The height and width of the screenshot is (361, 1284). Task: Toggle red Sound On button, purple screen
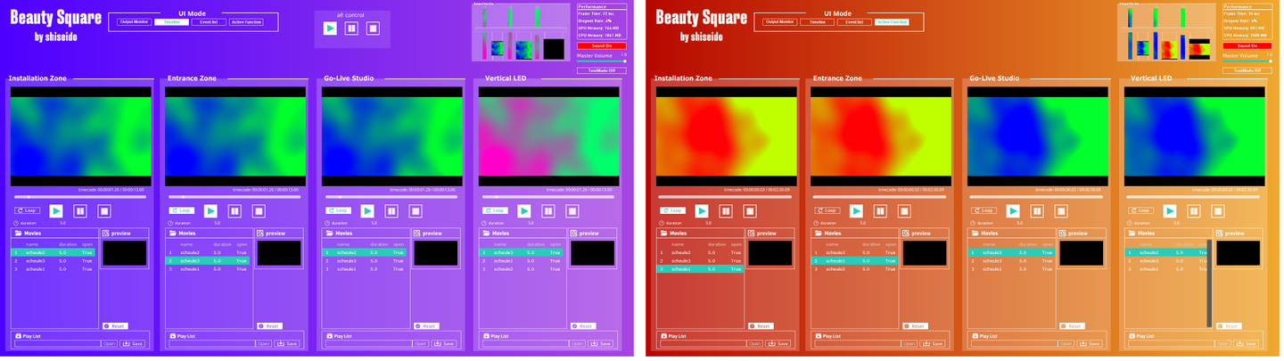pyautogui.click(x=602, y=45)
